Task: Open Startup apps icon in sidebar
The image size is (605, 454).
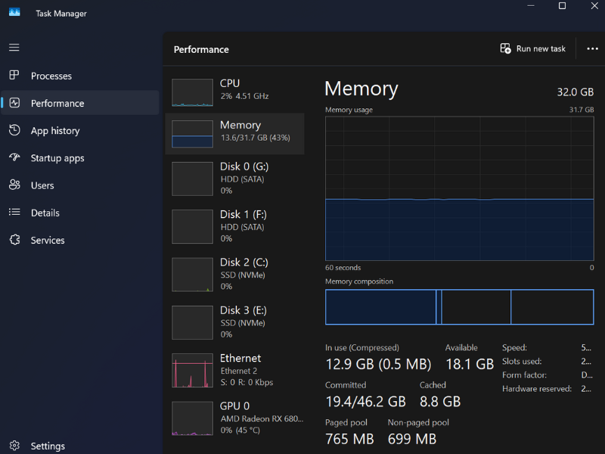Action: (14, 157)
